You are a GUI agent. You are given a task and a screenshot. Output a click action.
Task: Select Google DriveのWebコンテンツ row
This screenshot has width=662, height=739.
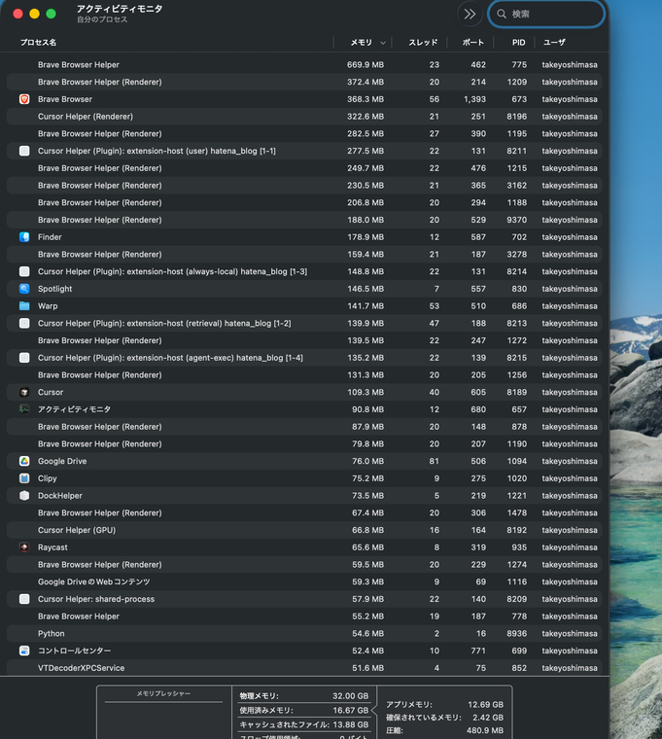point(304,581)
